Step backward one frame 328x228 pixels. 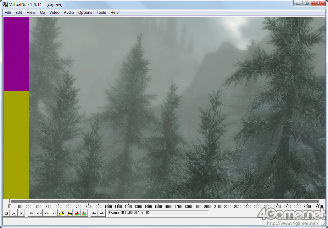point(39,213)
